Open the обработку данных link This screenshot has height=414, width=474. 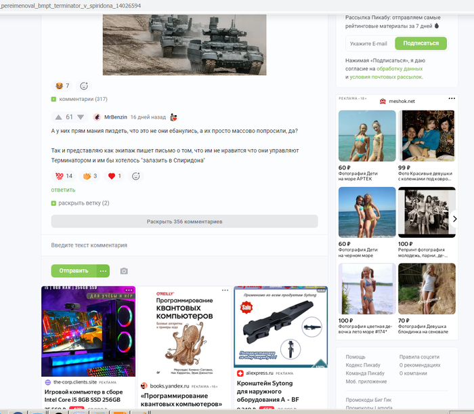point(400,68)
